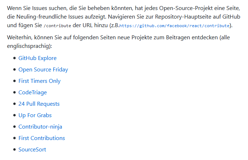Open the First Contributions link
The image size is (248, 160).
pyautogui.click(x=41, y=138)
